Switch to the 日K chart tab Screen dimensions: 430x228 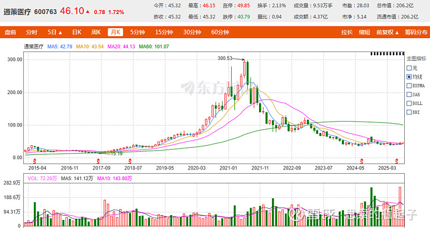(77, 32)
